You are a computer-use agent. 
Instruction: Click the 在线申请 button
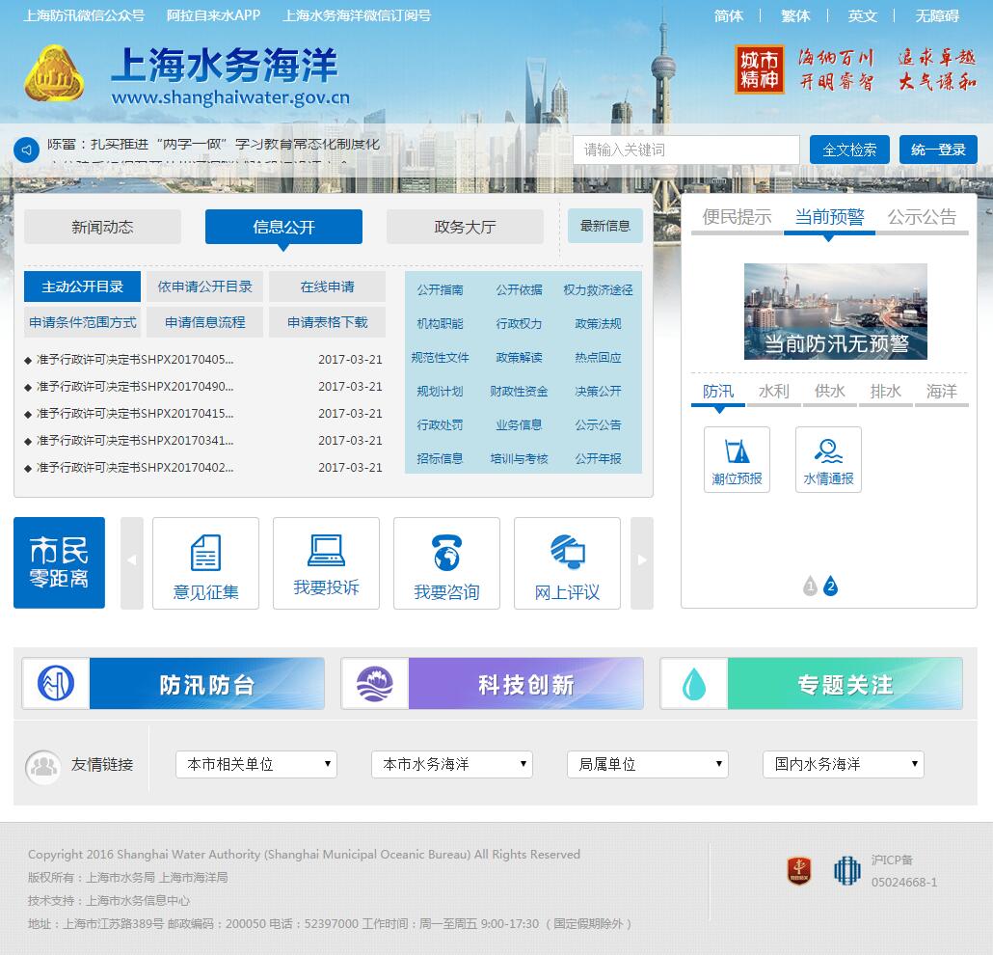pos(328,286)
